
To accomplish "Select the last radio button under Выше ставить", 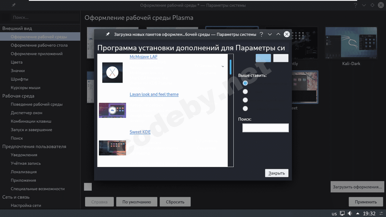I will (245, 108).
